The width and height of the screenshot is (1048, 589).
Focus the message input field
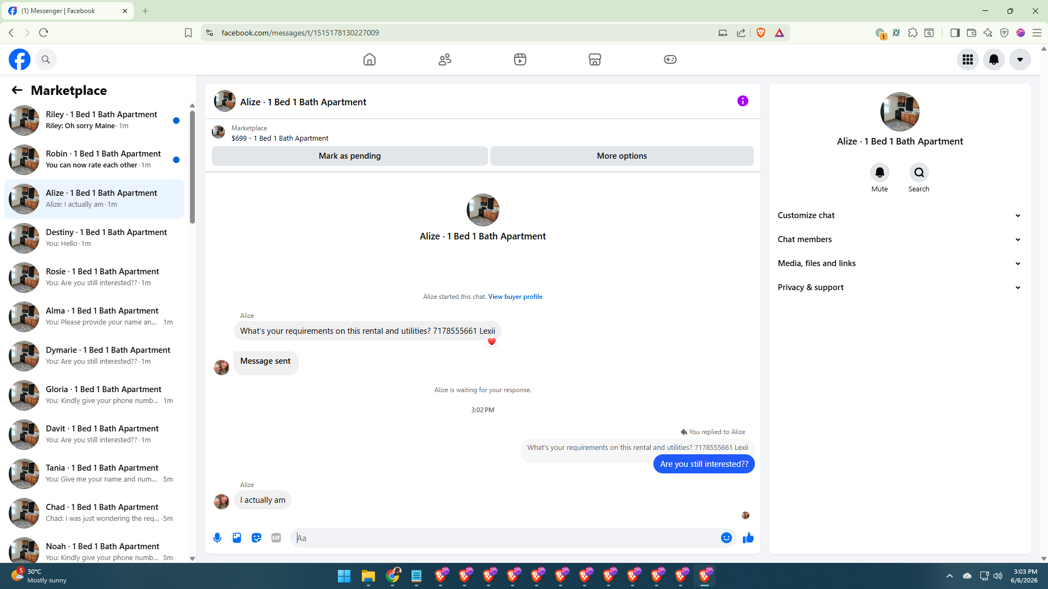pyautogui.click(x=507, y=538)
